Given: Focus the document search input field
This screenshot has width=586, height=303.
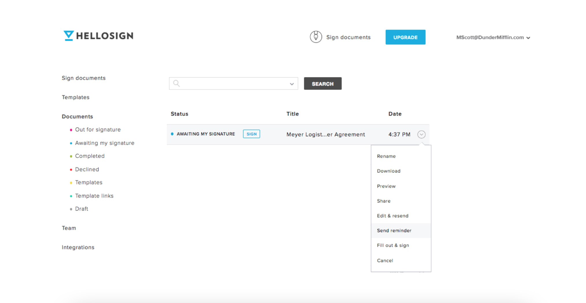Looking at the screenshot, I should (233, 83).
